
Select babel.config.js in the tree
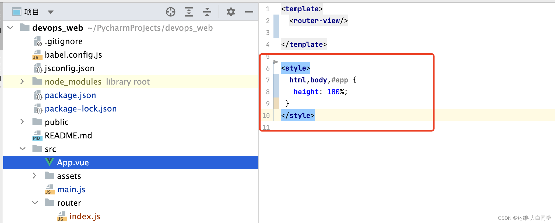click(73, 55)
